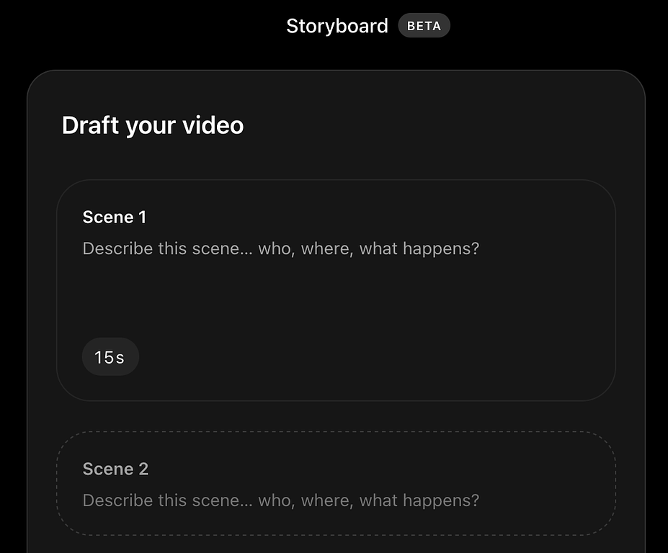Click the dashed Scene 2 card to add it

click(x=335, y=484)
